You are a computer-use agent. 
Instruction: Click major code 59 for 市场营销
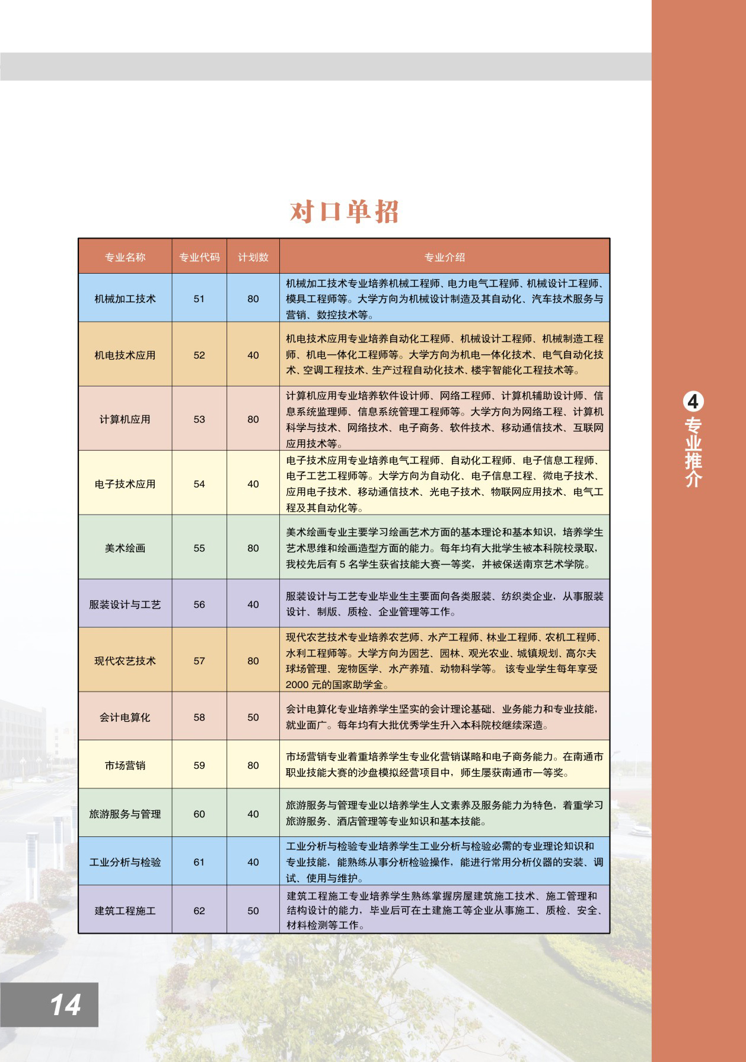[199, 765]
